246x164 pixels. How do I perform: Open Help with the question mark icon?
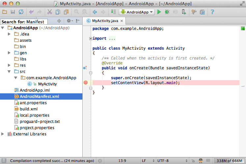click(212, 12)
